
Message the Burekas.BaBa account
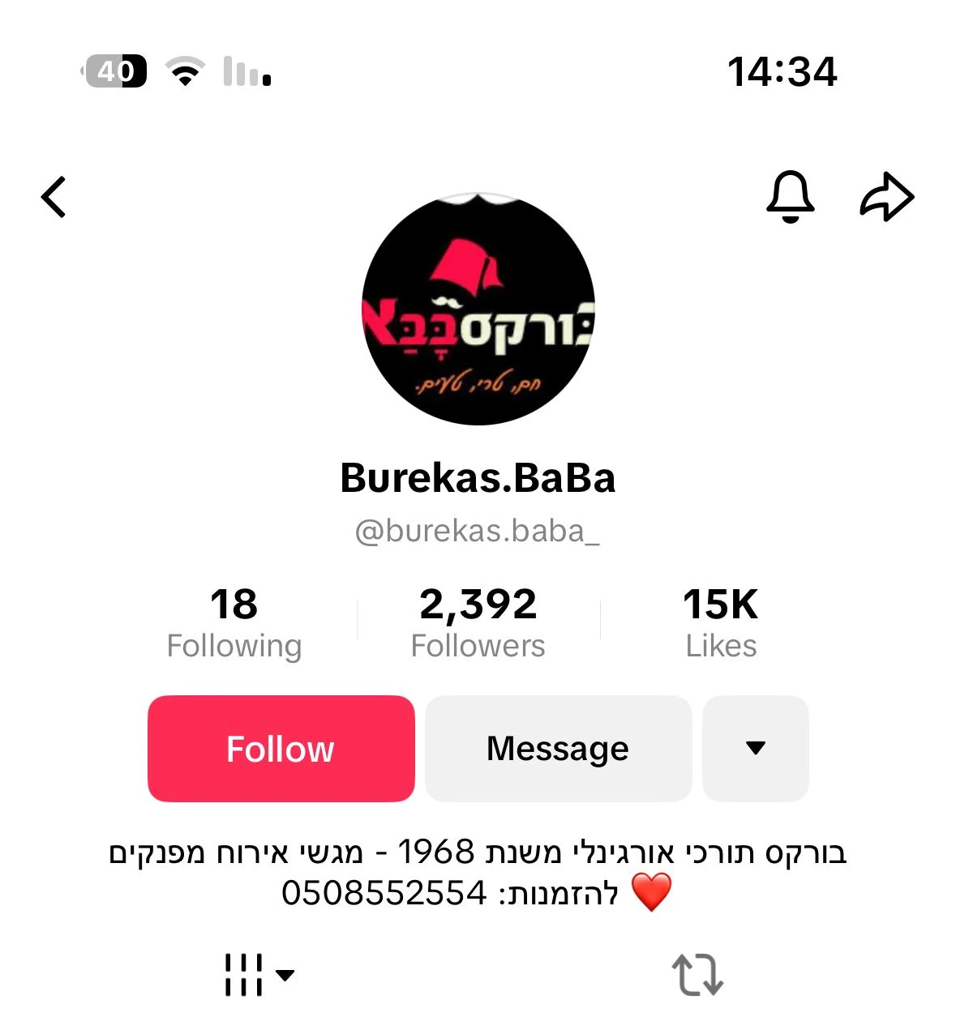pyautogui.click(x=558, y=749)
